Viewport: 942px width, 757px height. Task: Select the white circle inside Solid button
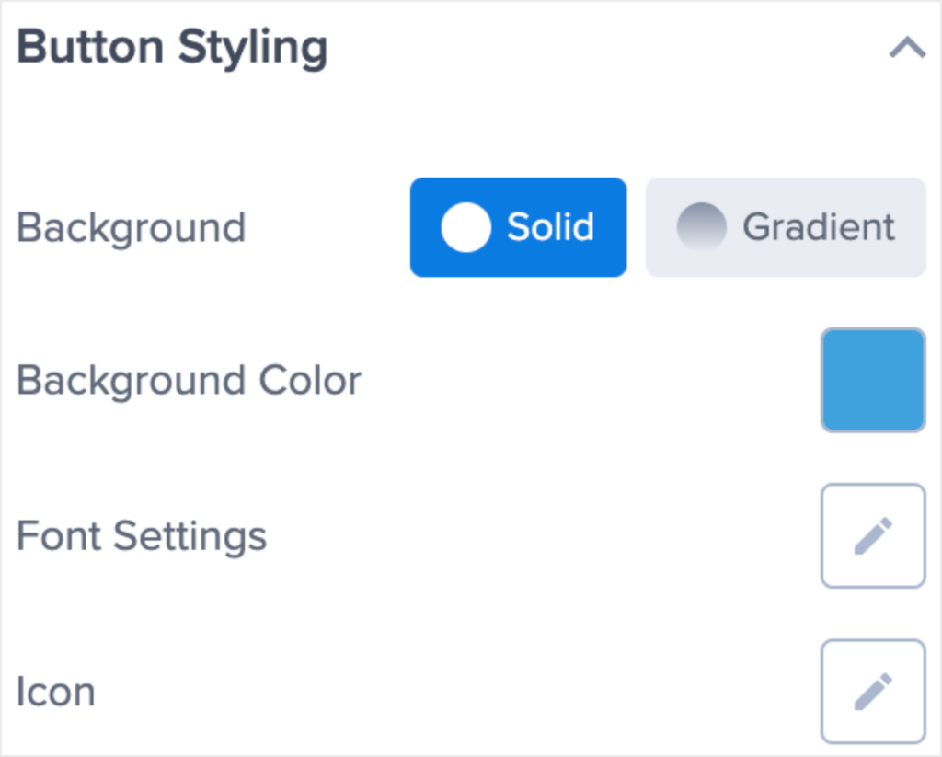click(x=465, y=227)
